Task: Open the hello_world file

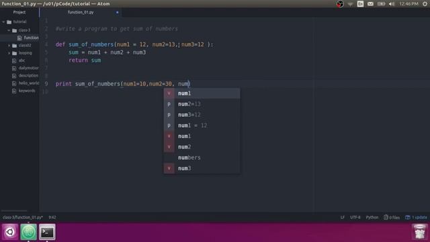Action: coord(29,83)
